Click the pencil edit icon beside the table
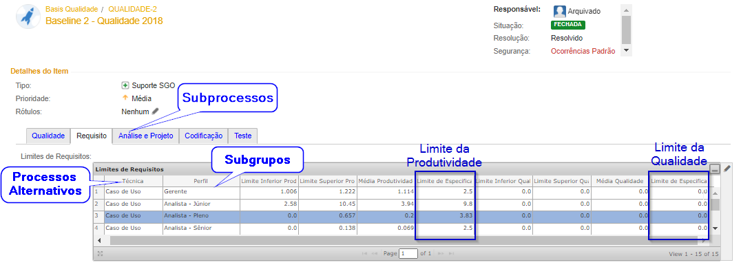The image size is (741, 267). (x=727, y=168)
